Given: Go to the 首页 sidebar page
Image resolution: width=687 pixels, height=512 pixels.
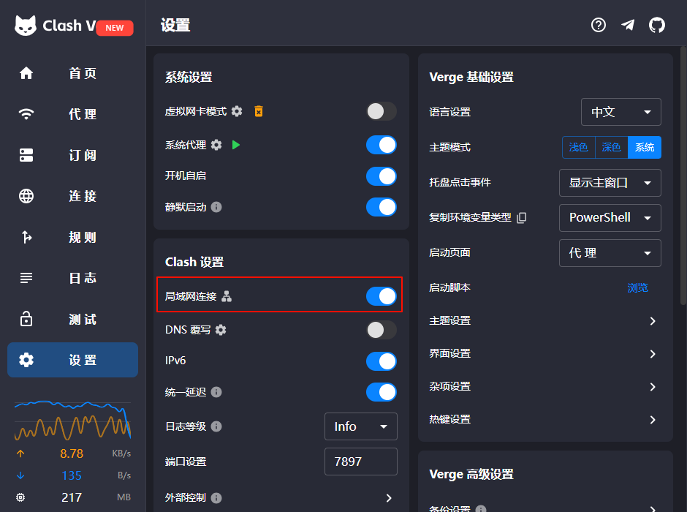Looking at the screenshot, I should point(73,73).
